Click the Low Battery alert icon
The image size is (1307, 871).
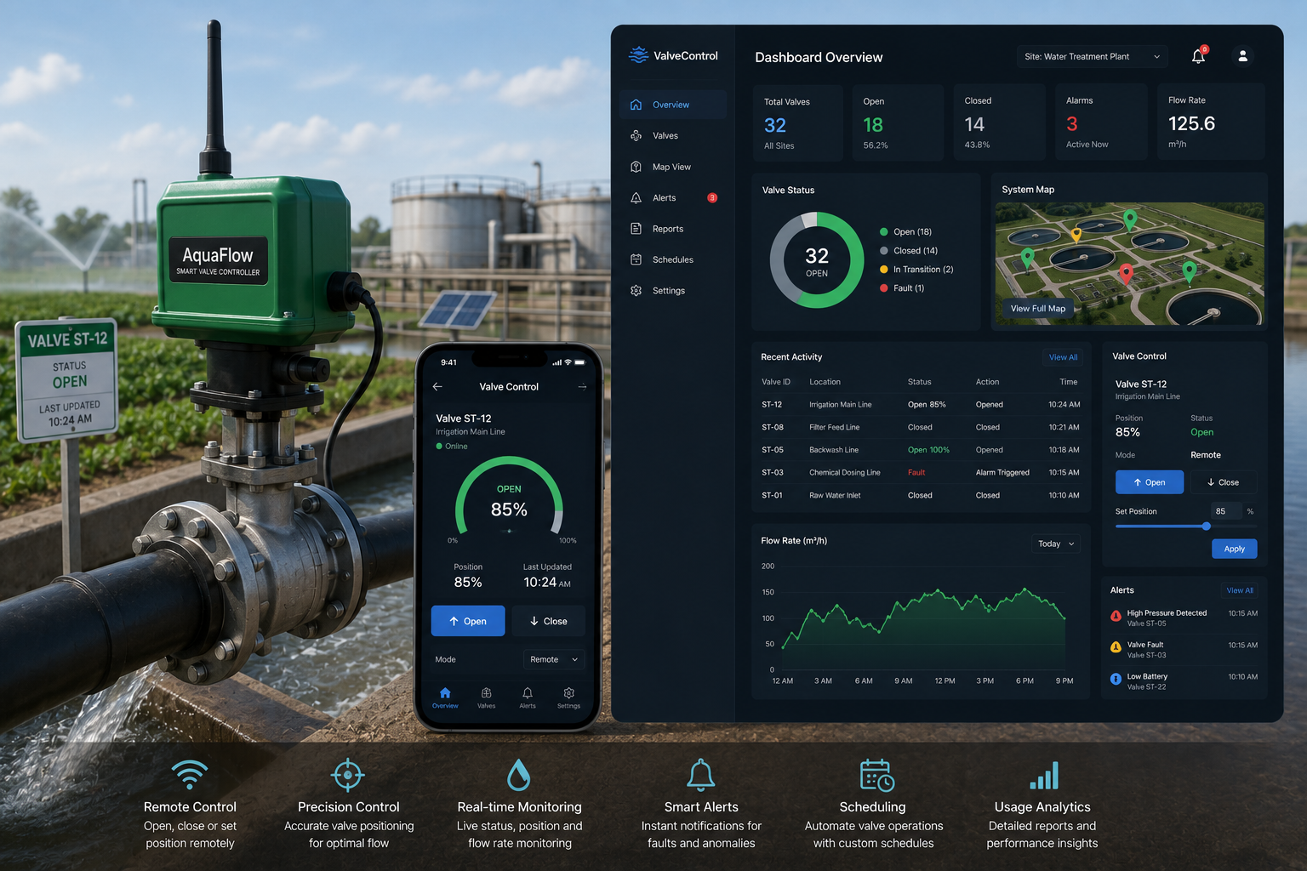tap(1116, 679)
